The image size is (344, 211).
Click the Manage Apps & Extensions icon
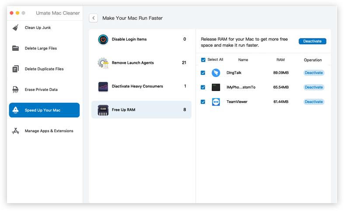[16, 131]
